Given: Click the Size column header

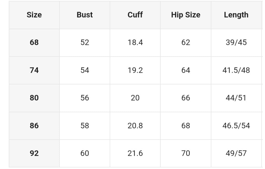Looking at the screenshot, I should click(x=34, y=15).
